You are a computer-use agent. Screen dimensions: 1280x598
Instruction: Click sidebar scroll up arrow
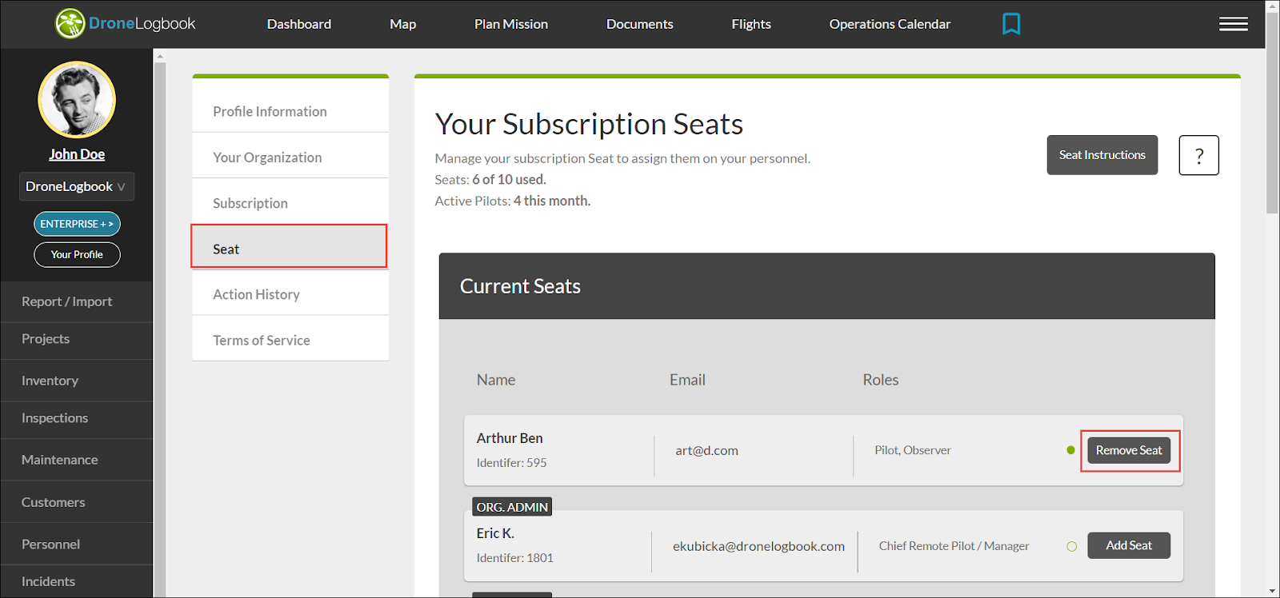(160, 57)
